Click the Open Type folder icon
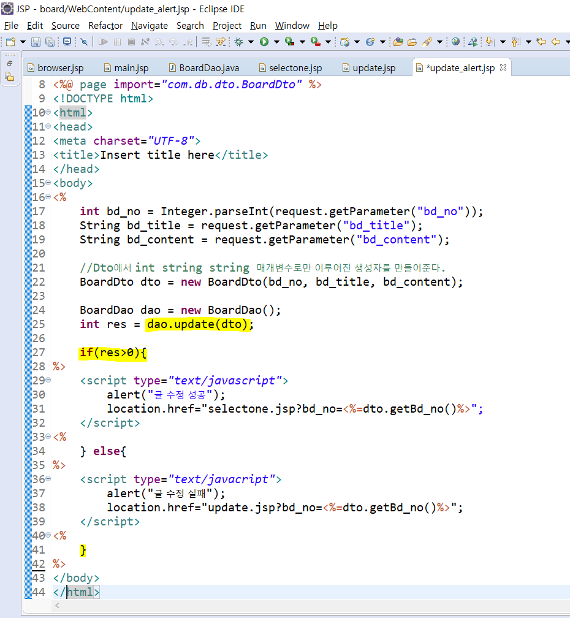This screenshot has height=618, width=570. point(398,42)
